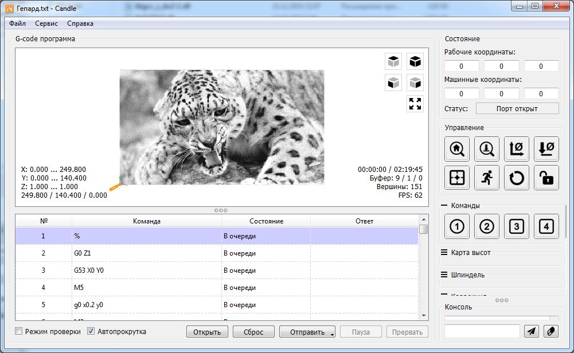The image size is (574, 353).
Task: Open the Файл menu
Action: click(x=18, y=23)
